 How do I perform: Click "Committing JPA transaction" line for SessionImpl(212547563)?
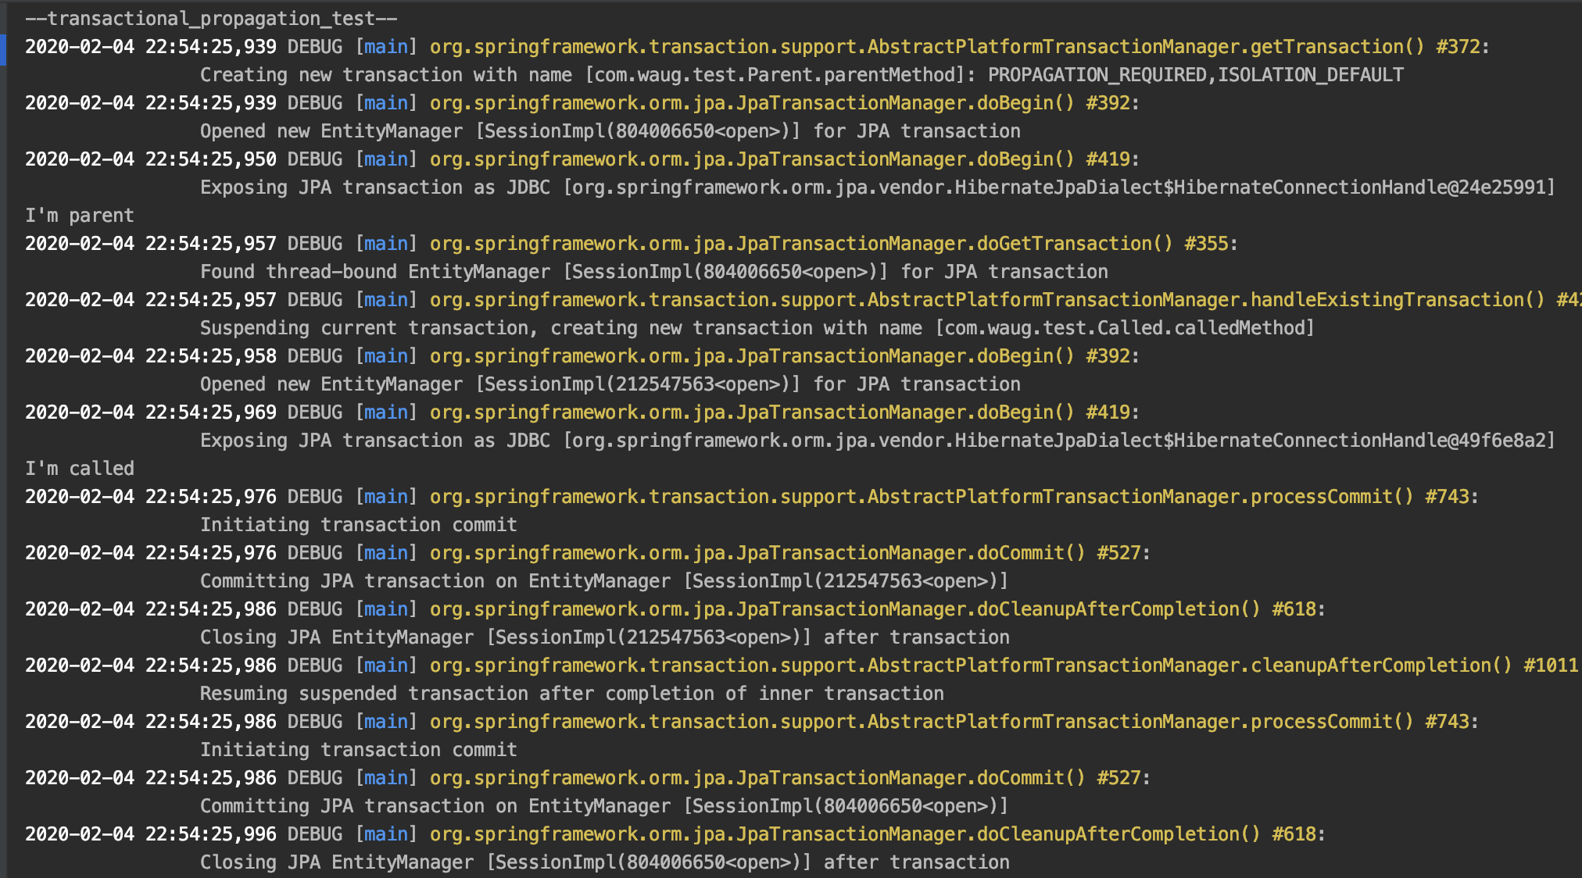pyautogui.click(x=603, y=581)
